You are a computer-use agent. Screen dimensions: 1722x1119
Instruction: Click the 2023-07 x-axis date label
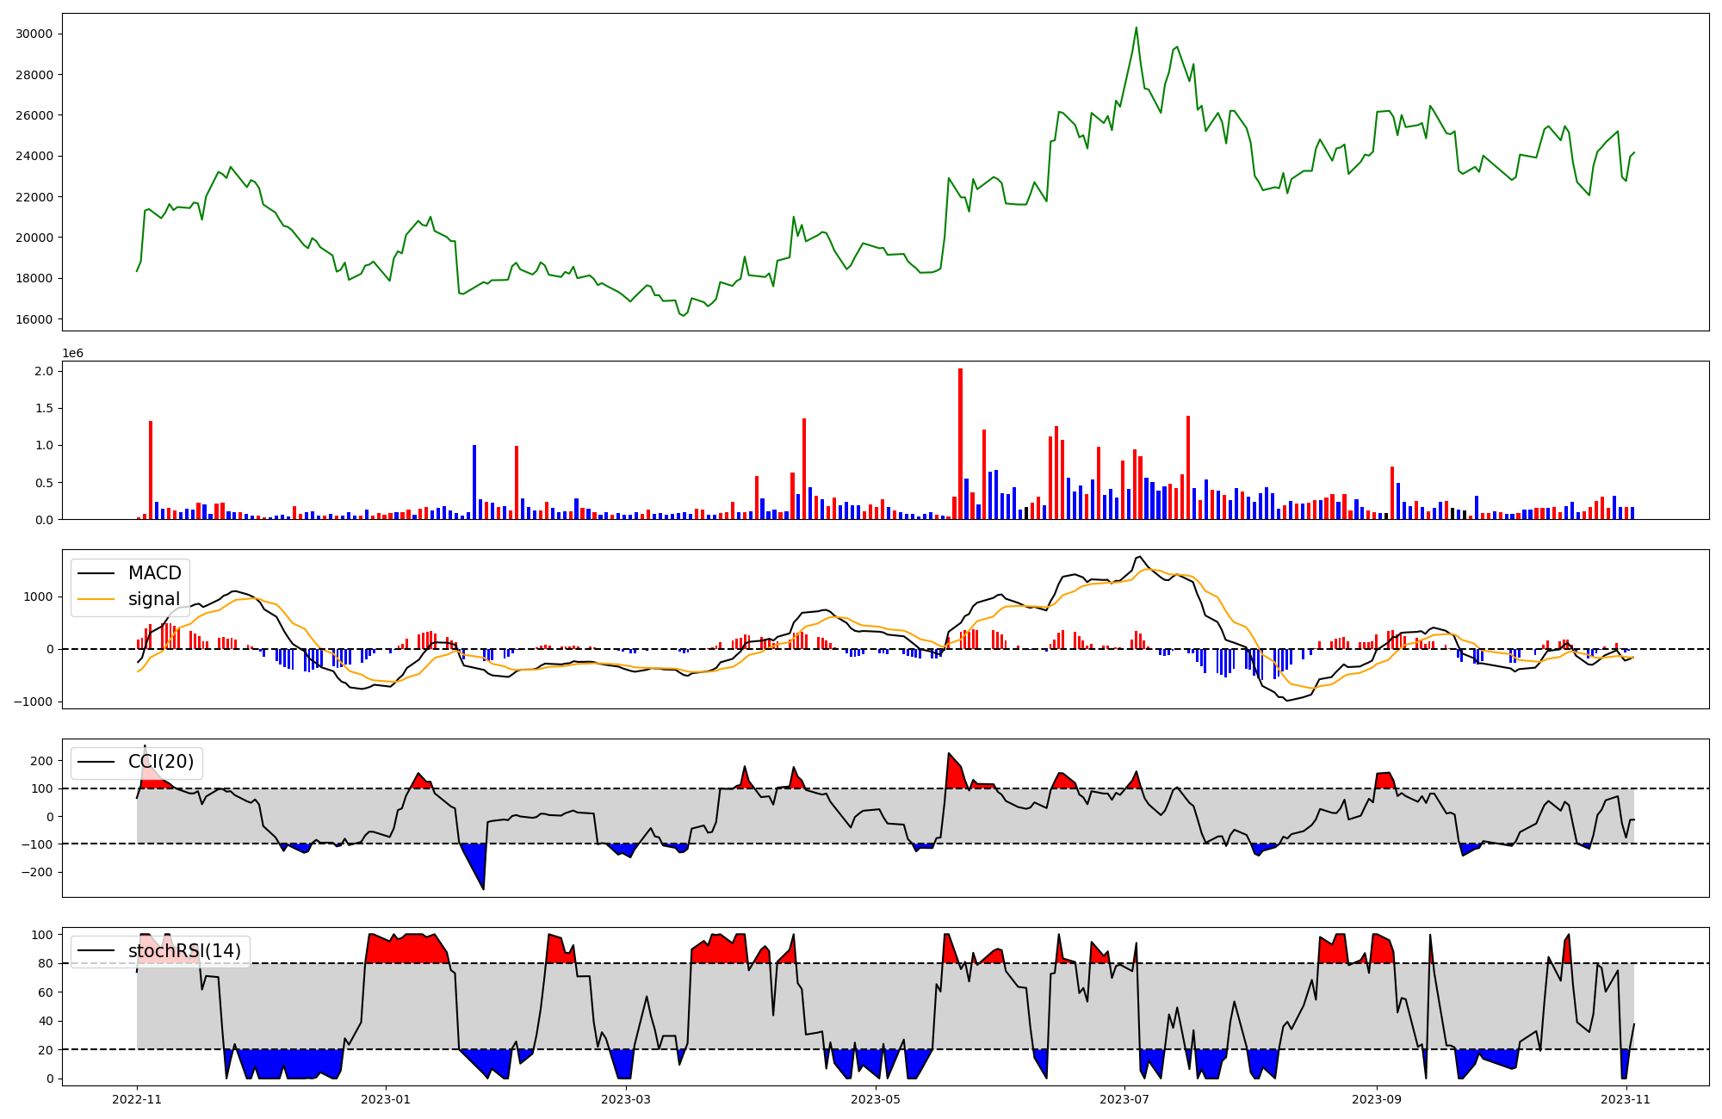[1125, 1099]
